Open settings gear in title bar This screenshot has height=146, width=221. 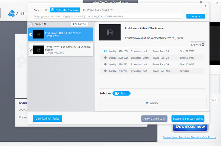pyautogui.click(x=201, y=2)
